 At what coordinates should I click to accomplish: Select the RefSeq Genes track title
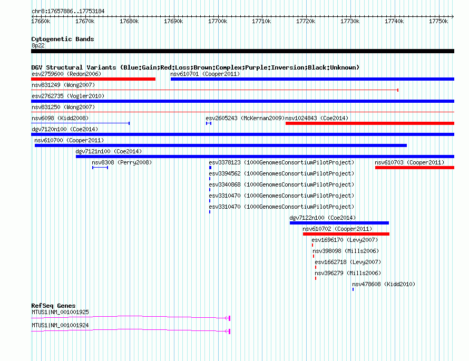click(x=54, y=306)
